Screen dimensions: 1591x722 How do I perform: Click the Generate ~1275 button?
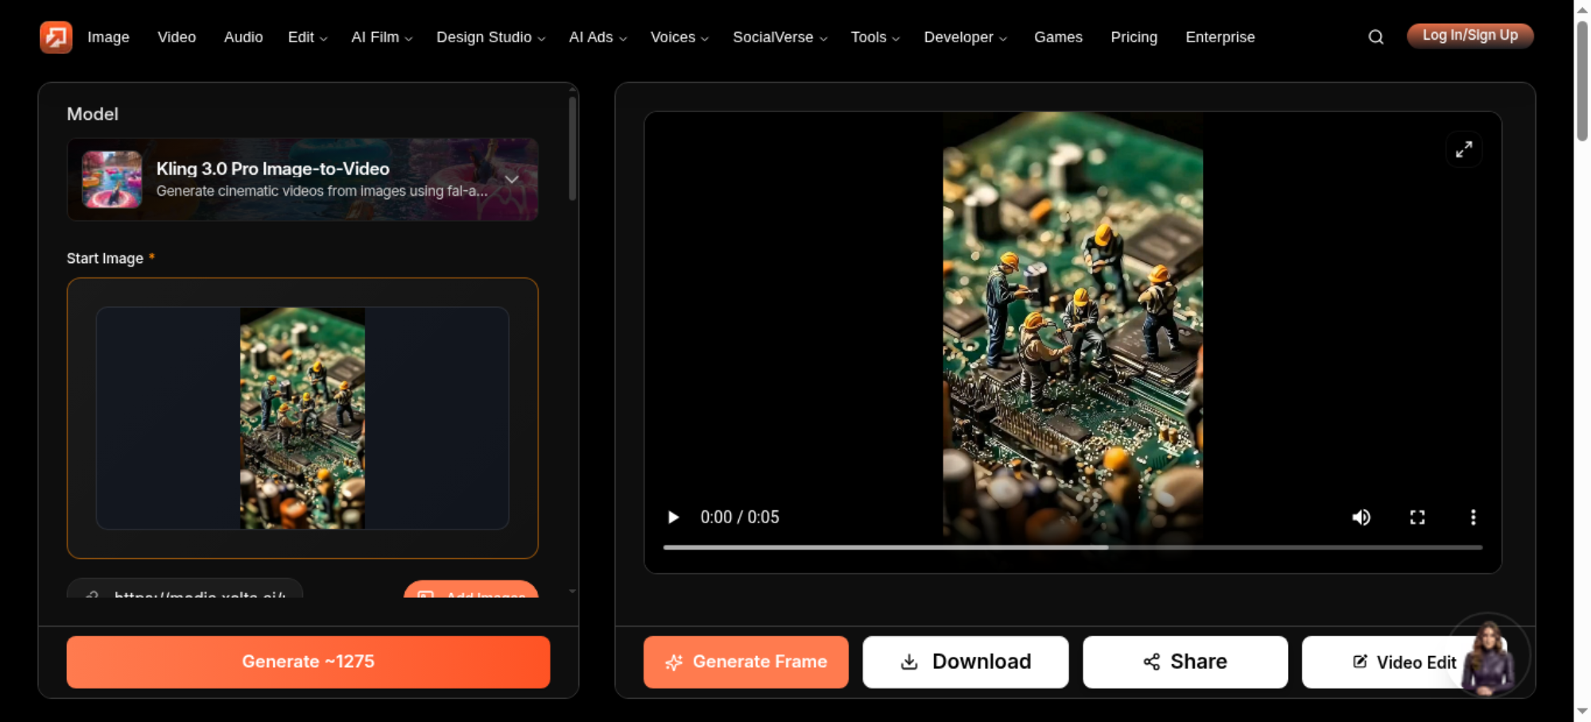click(x=309, y=662)
